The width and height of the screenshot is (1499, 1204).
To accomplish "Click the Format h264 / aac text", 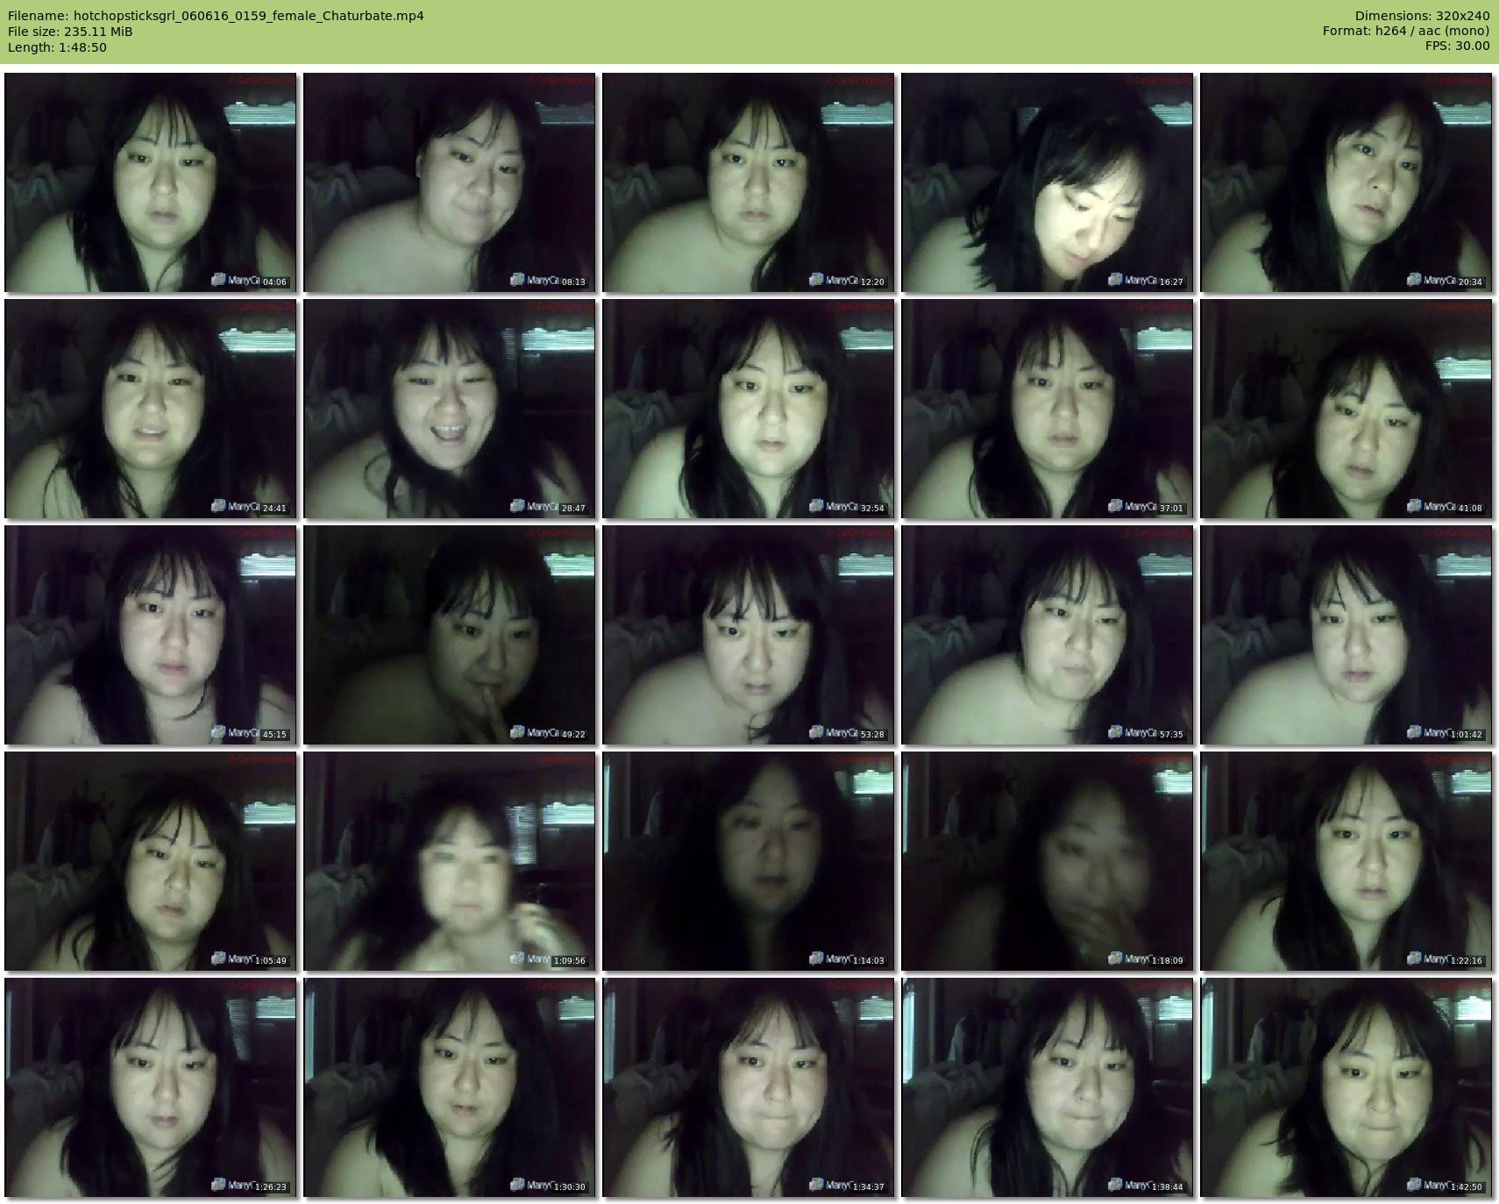I will tap(1405, 32).
